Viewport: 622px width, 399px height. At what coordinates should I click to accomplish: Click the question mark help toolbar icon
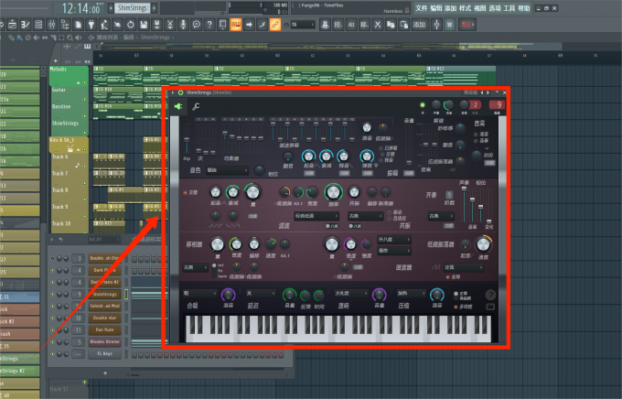(209, 25)
